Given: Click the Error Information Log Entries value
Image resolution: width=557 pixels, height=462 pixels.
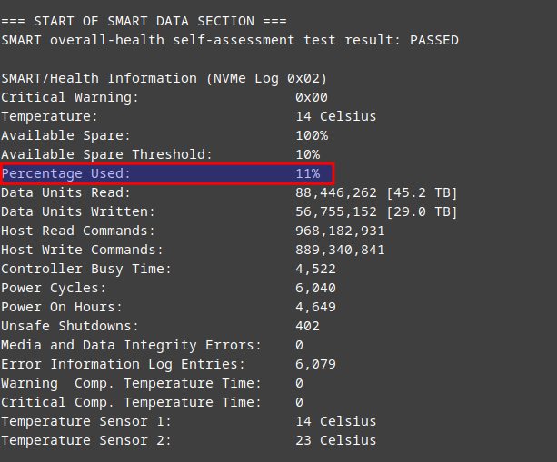Looking at the screenshot, I should pyautogui.click(x=315, y=364).
